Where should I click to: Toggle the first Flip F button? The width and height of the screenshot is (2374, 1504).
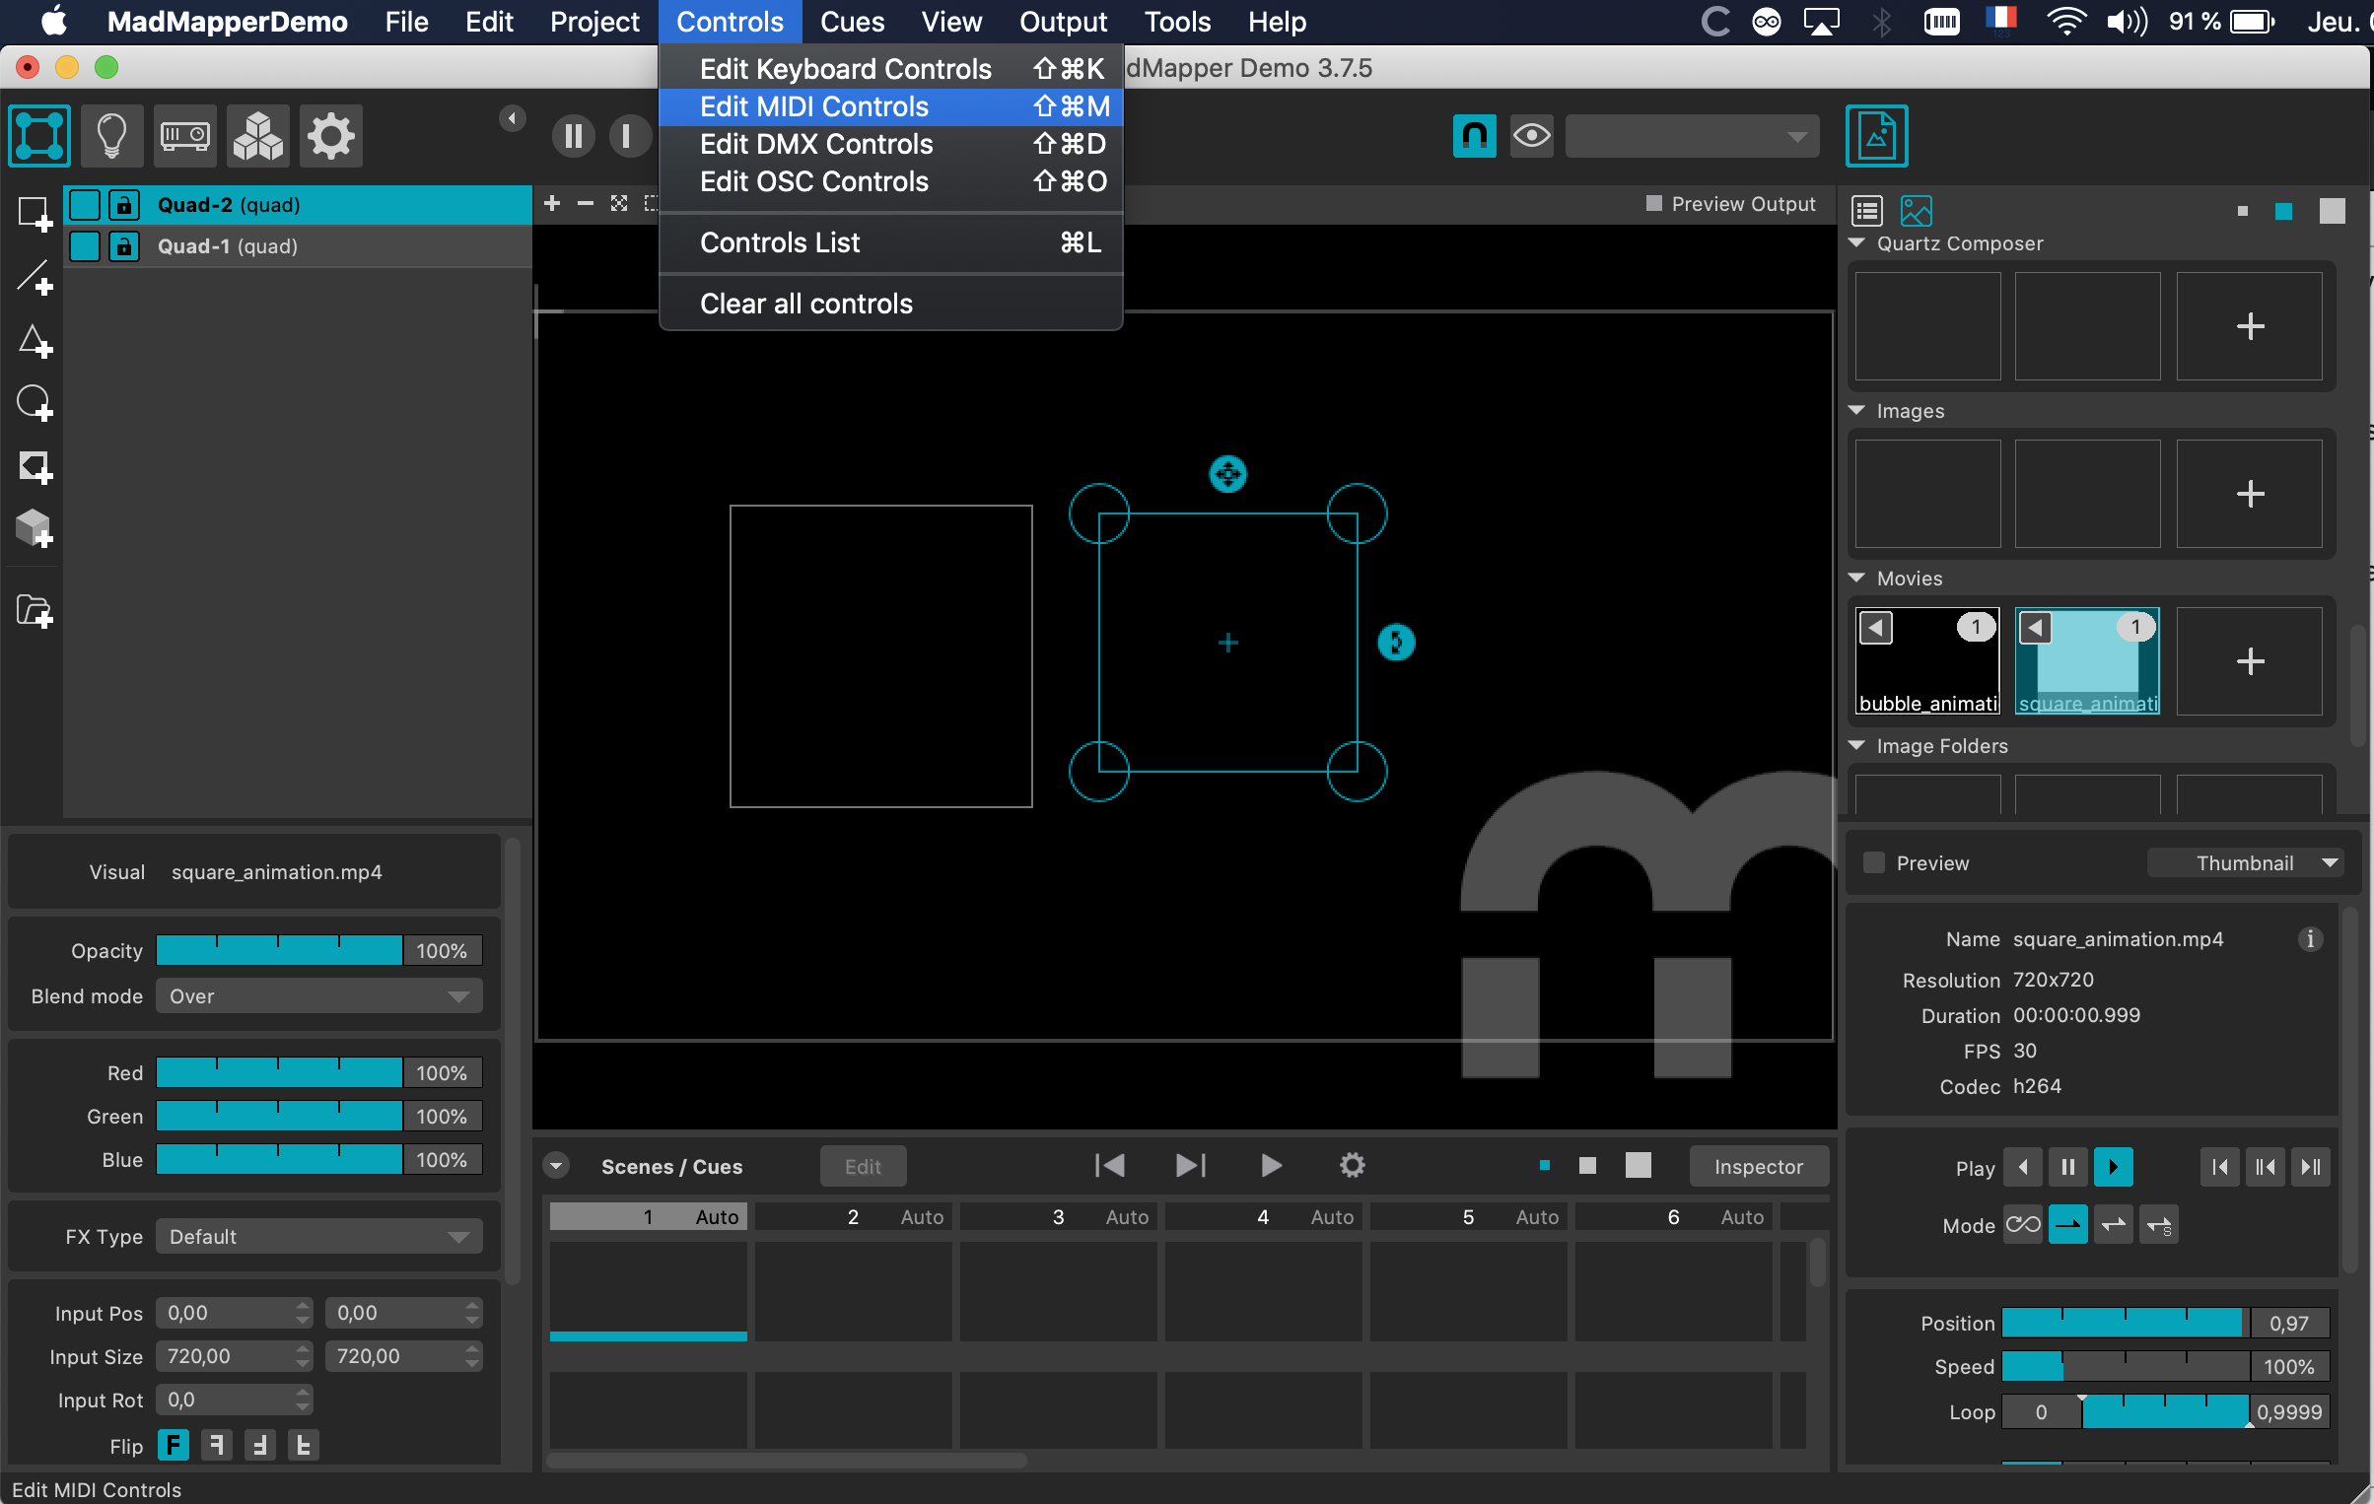[x=174, y=1446]
